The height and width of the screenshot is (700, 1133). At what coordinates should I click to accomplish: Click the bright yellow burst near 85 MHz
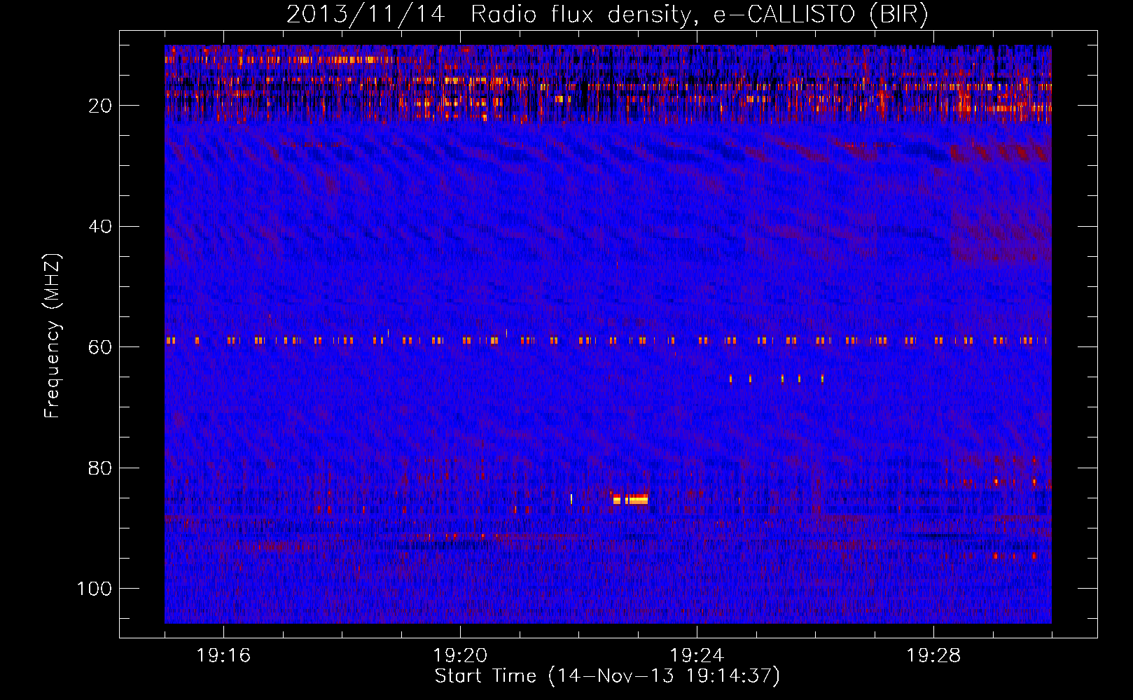pos(630,499)
